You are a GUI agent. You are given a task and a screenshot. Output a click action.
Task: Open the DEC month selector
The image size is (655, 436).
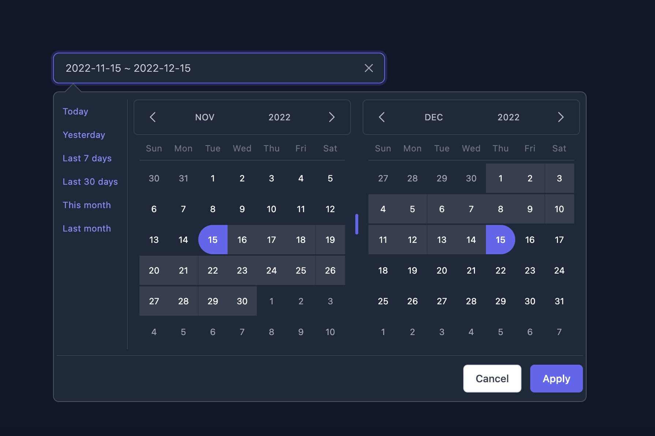pos(434,117)
